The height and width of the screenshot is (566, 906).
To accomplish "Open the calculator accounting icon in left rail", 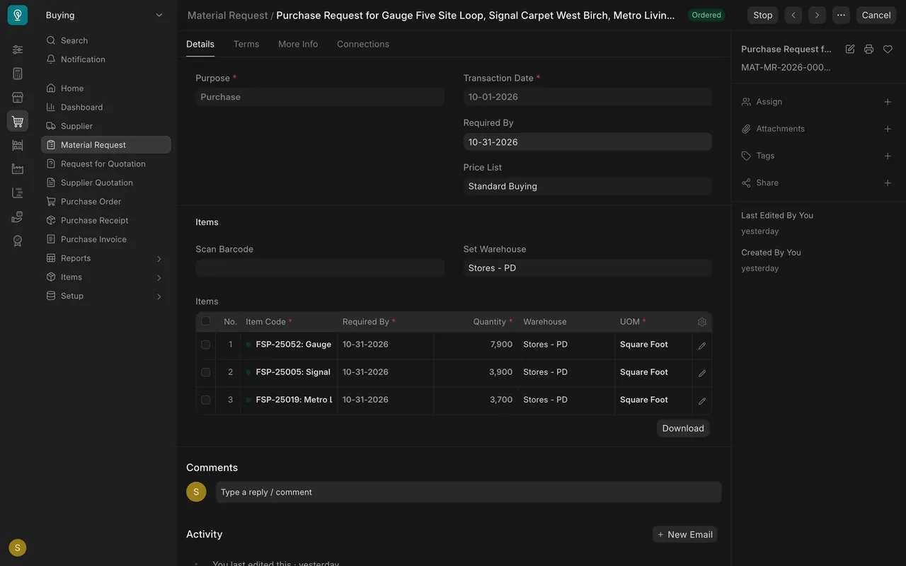I will click(18, 74).
